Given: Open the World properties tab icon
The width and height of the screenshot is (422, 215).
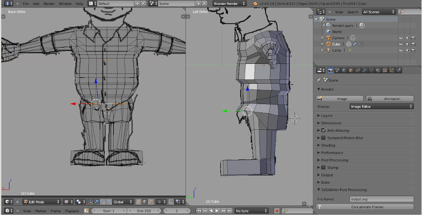Looking at the screenshot, I should click(x=344, y=70).
